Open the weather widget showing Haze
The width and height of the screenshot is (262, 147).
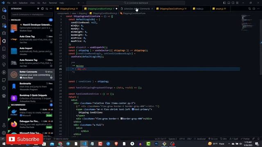click(216, 144)
